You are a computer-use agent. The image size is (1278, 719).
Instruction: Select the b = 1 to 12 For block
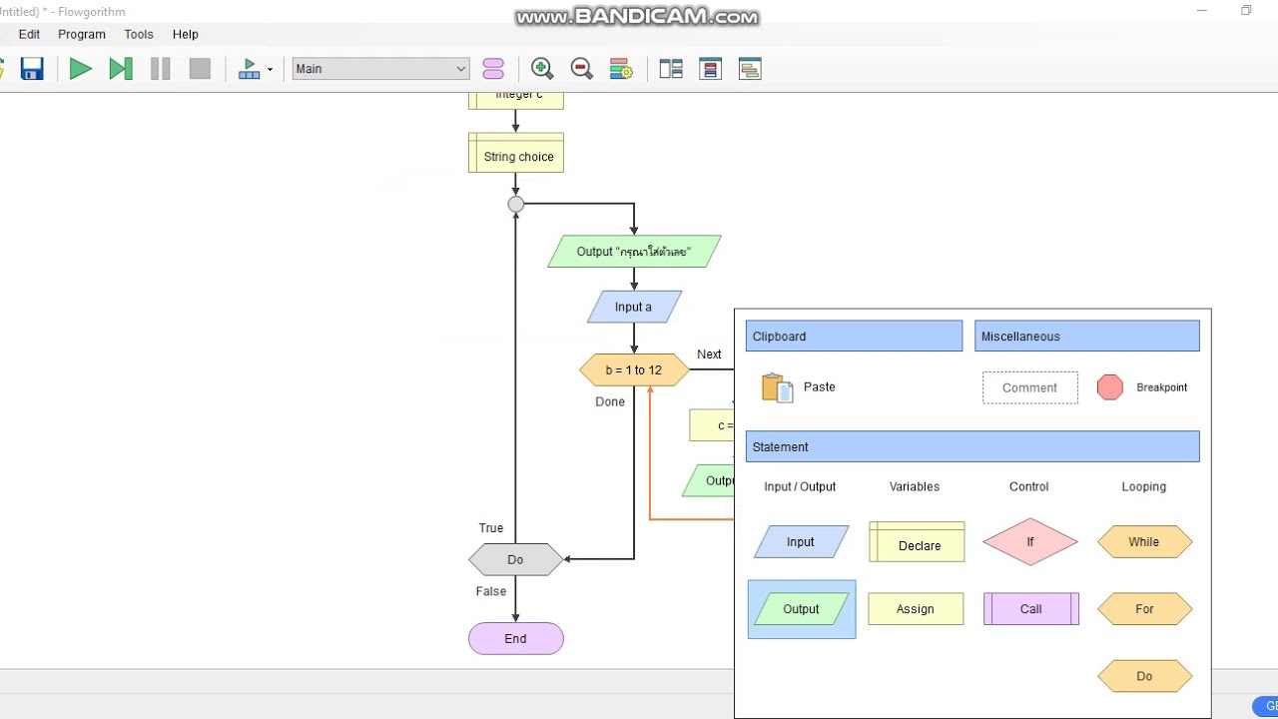click(634, 369)
